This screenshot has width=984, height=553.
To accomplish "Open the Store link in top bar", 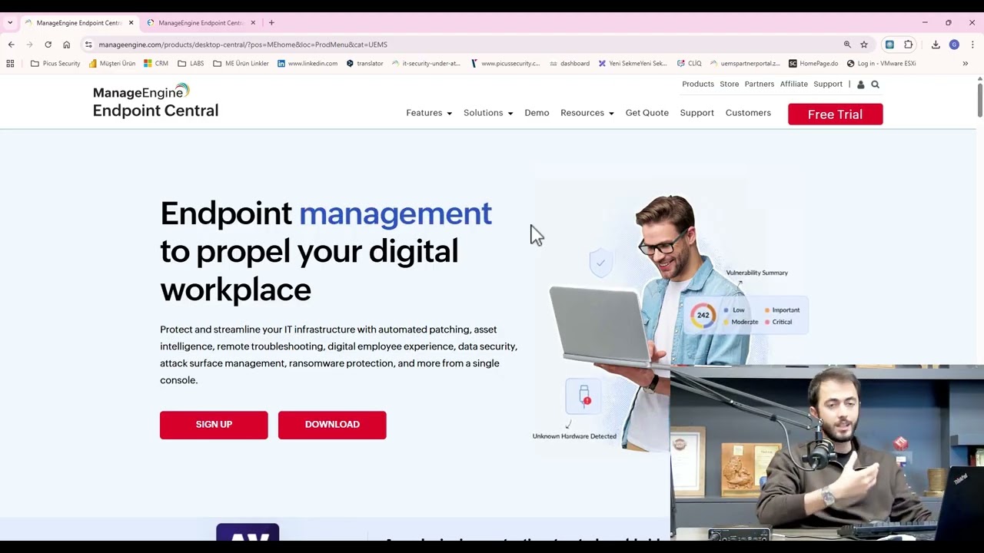I will tap(729, 84).
